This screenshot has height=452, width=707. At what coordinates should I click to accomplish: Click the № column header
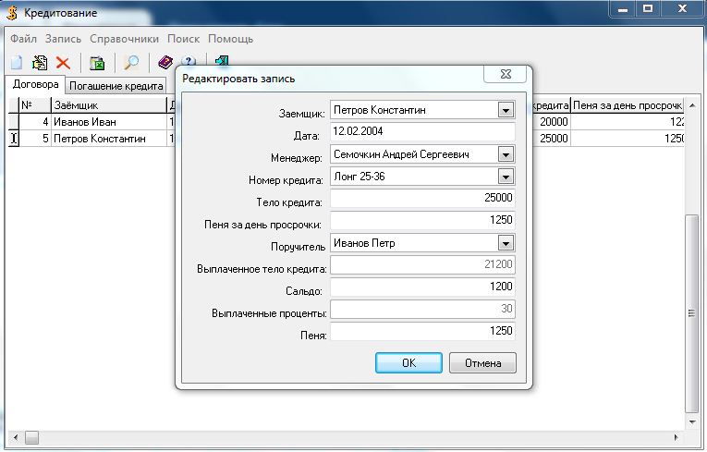click(35, 105)
